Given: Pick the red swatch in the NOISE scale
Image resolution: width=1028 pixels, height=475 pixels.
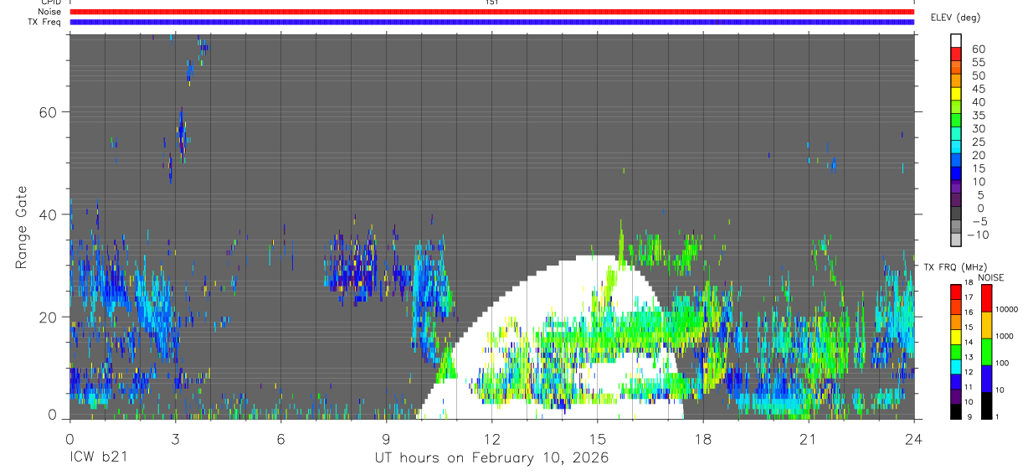Looking at the screenshot, I should coord(985,298).
